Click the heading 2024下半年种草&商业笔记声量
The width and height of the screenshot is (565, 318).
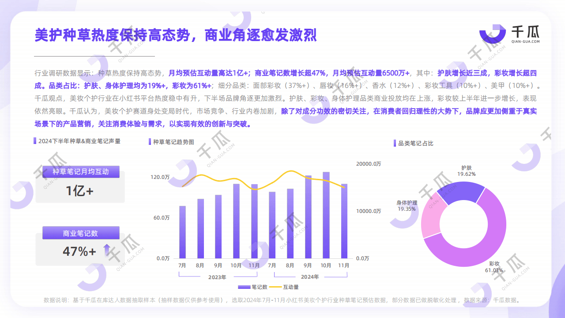point(79,141)
